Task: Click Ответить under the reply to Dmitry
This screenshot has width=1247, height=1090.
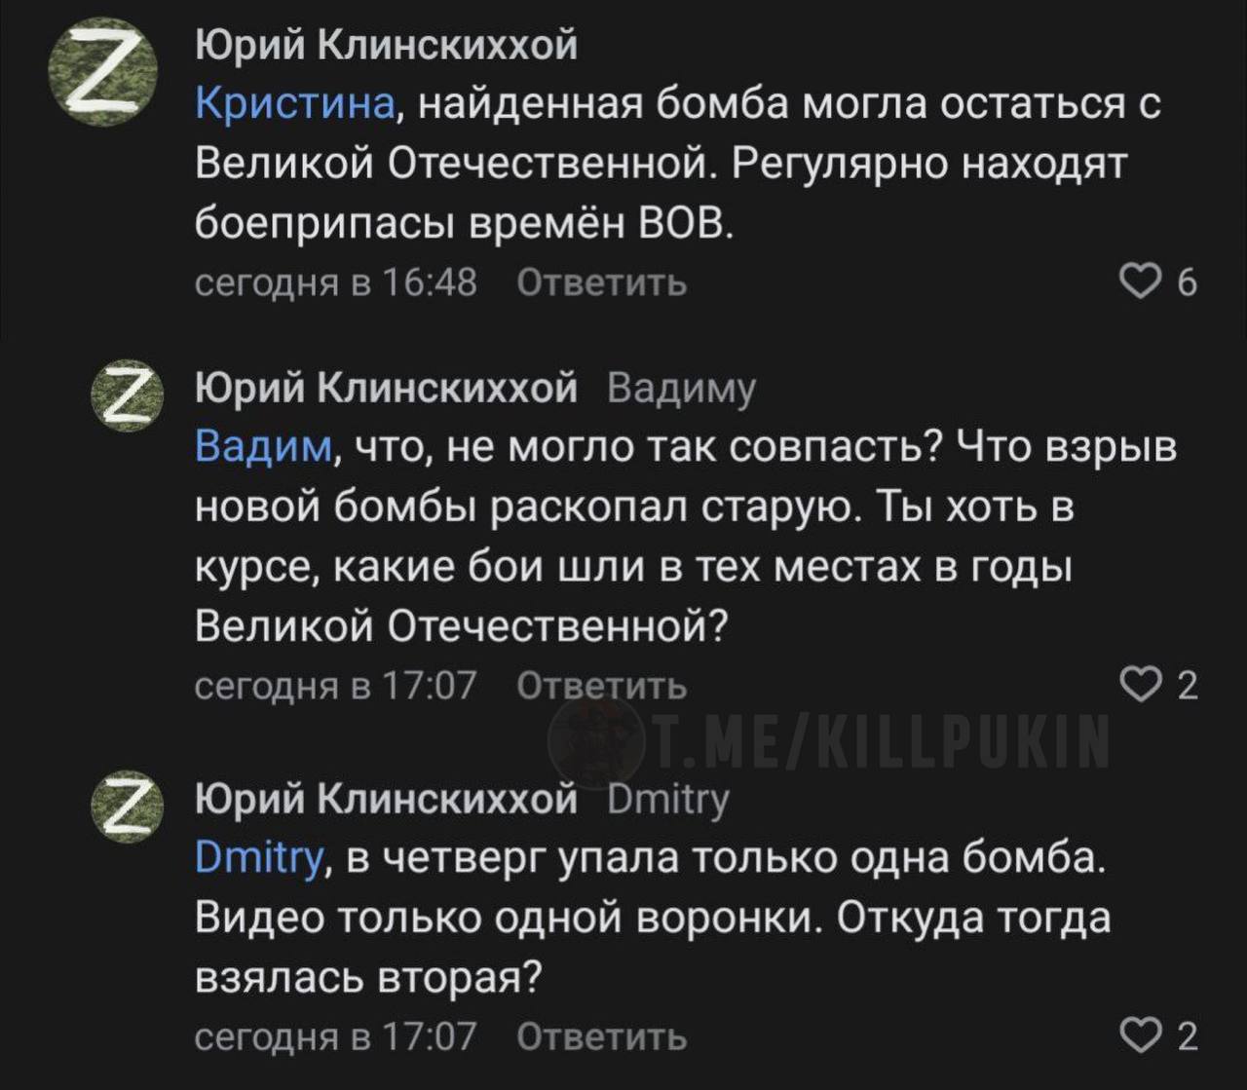Action: click(601, 1036)
